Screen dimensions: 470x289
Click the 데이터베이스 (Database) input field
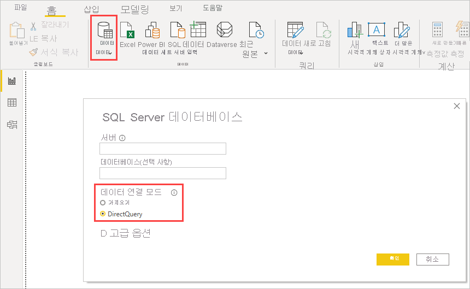[x=163, y=173]
